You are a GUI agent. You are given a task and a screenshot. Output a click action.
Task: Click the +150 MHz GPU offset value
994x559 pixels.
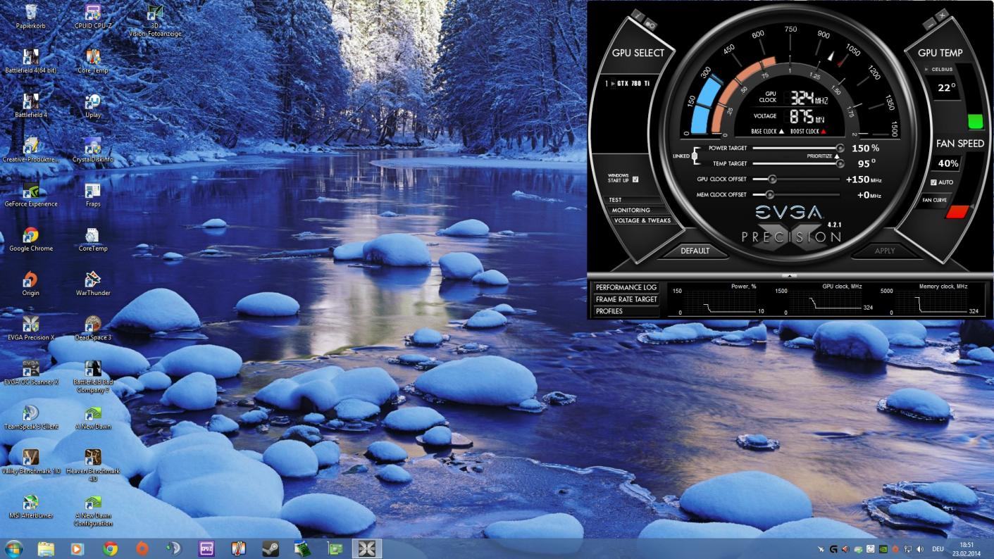tap(864, 180)
